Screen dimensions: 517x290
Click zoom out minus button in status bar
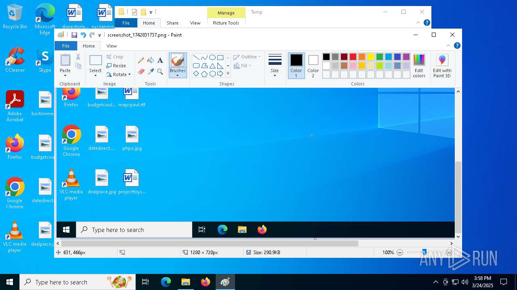click(x=400, y=253)
